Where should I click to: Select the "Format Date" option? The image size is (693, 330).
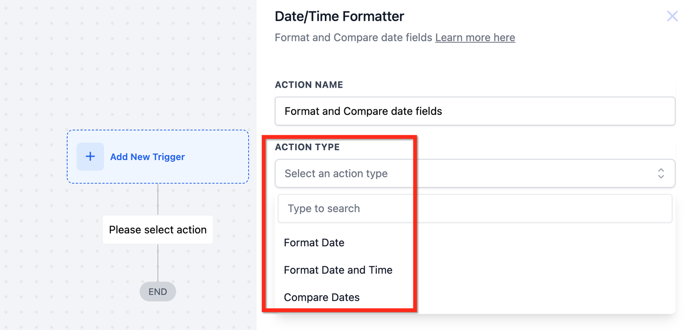(x=314, y=243)
